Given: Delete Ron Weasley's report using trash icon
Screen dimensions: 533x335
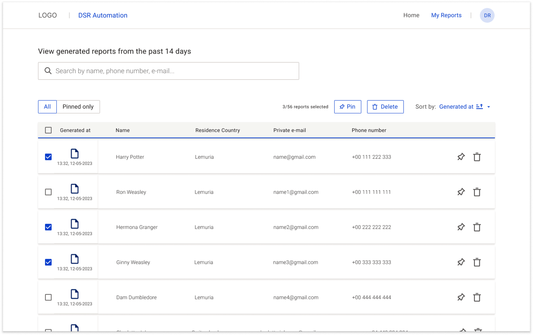Looking at the screenshot, I should pyautogui.click(x=477, y=192).
